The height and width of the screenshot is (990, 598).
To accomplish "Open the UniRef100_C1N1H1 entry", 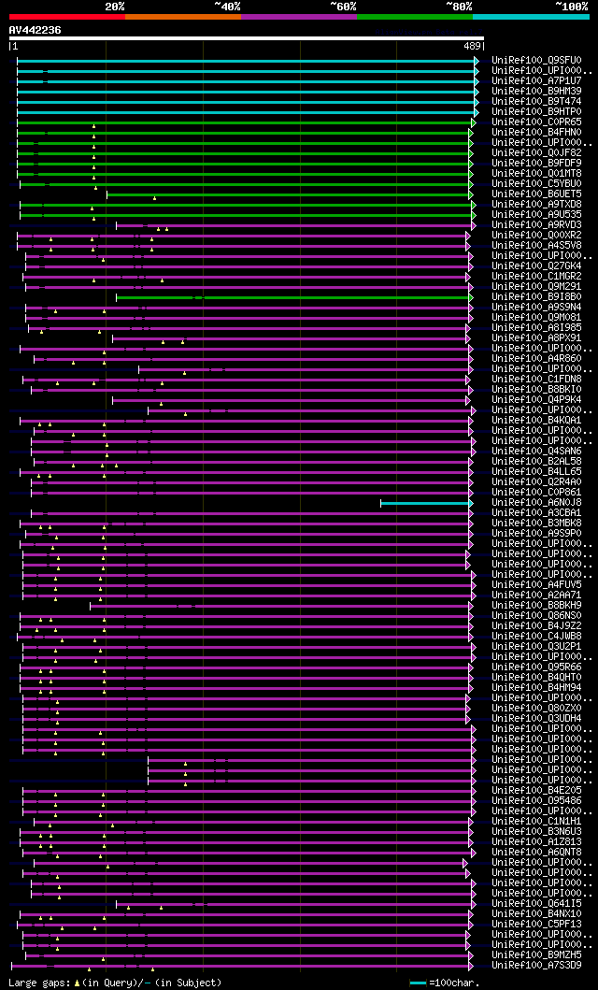I will [537, 821].
